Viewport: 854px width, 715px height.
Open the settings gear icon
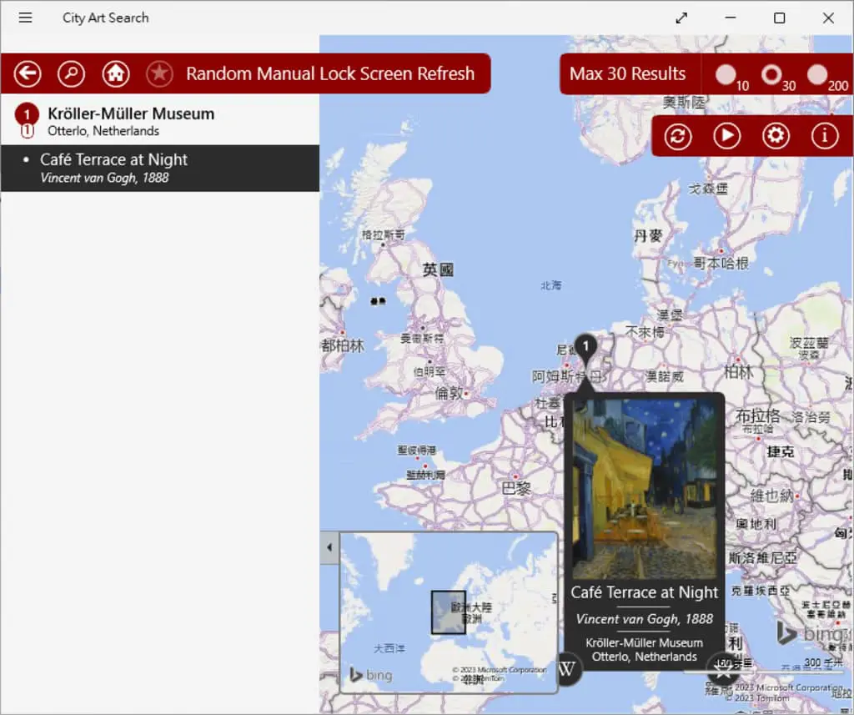coord(776,136)
